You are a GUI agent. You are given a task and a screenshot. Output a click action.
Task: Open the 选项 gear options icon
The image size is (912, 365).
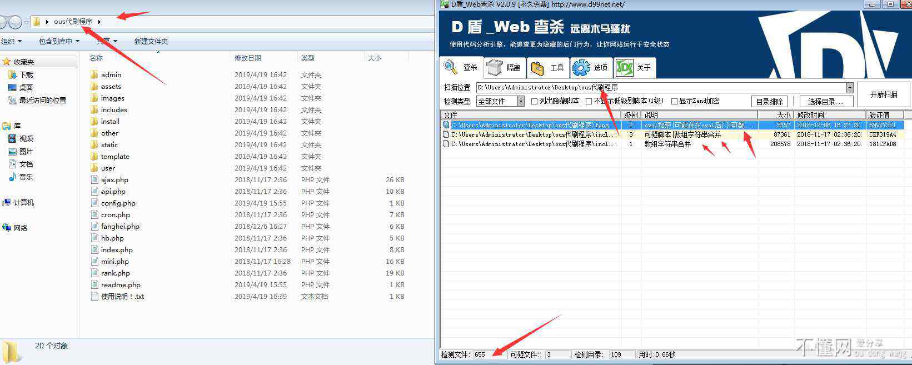tap(581, 68)
